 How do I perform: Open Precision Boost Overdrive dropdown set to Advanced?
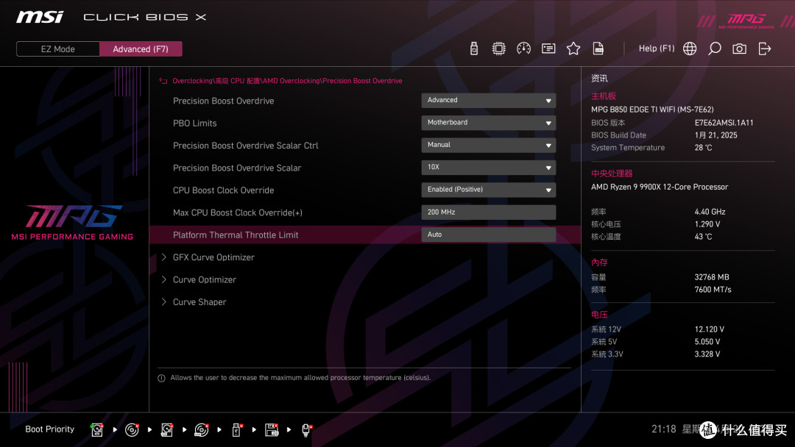coord(488,100)
